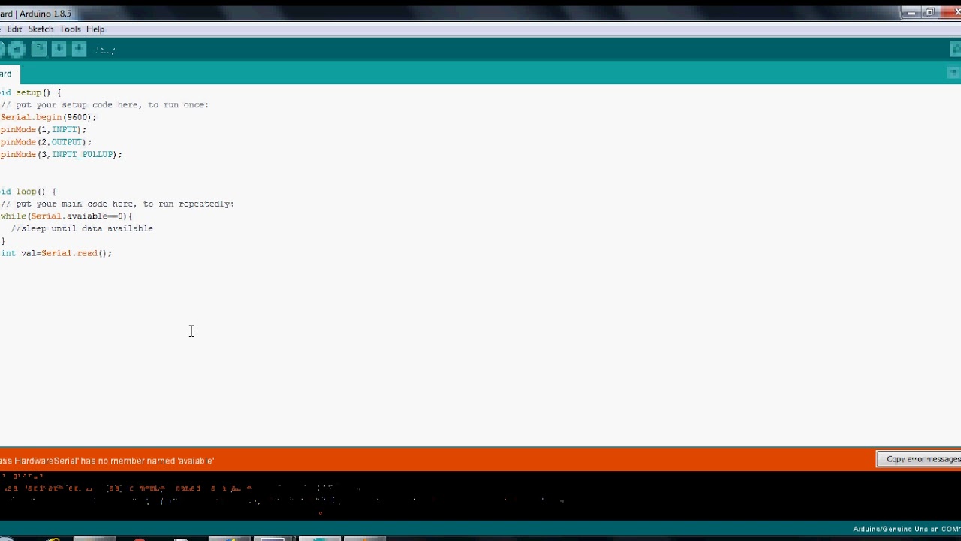This screenshot has height=541, width=961.
Task: Open the Help menu
Action: pos(95,29)
